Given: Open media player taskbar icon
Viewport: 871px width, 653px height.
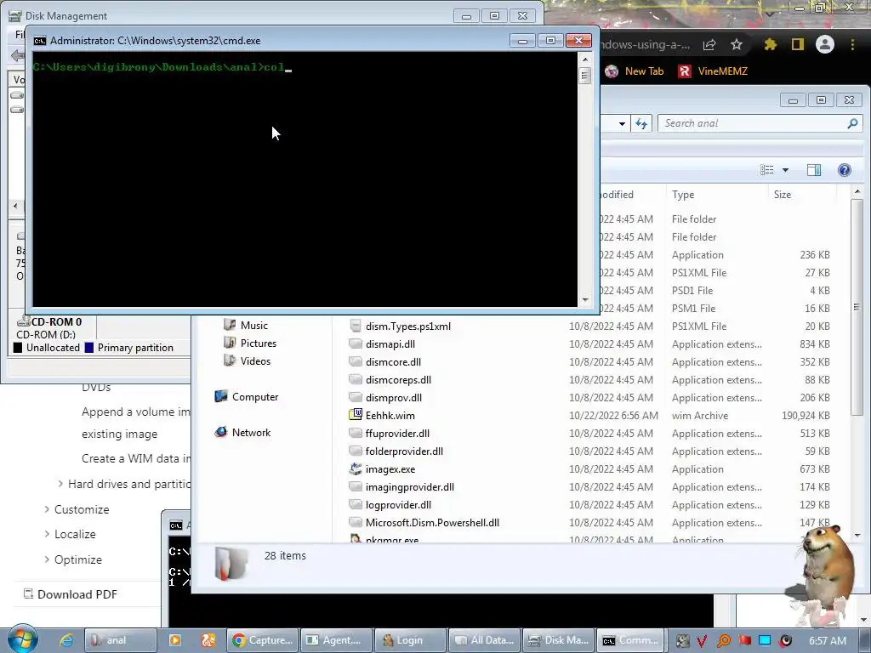Looking at the screenshot, I should point(175,640).
